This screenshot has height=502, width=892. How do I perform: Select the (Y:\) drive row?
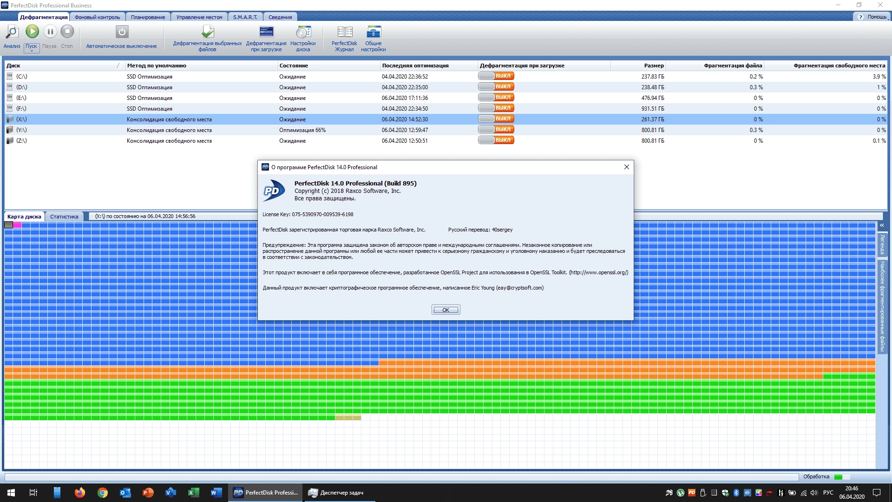click(446, 130)
